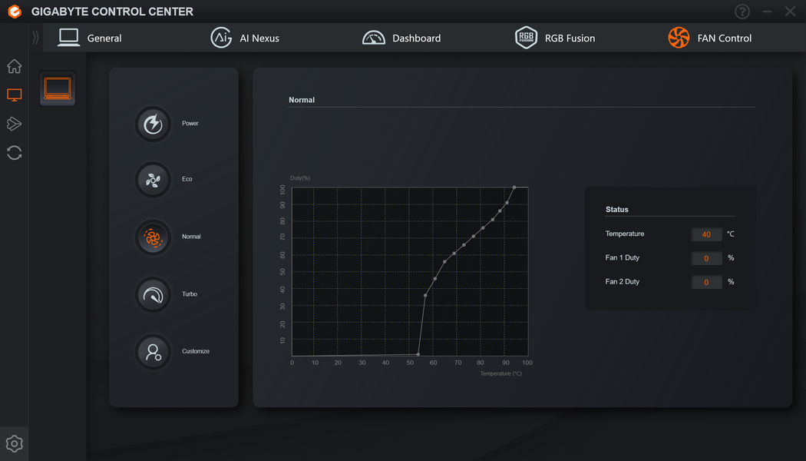Viewport: 806px width, 461px height.
Task: Open the update sync icon in the sidebar
Action: point(15,153)
